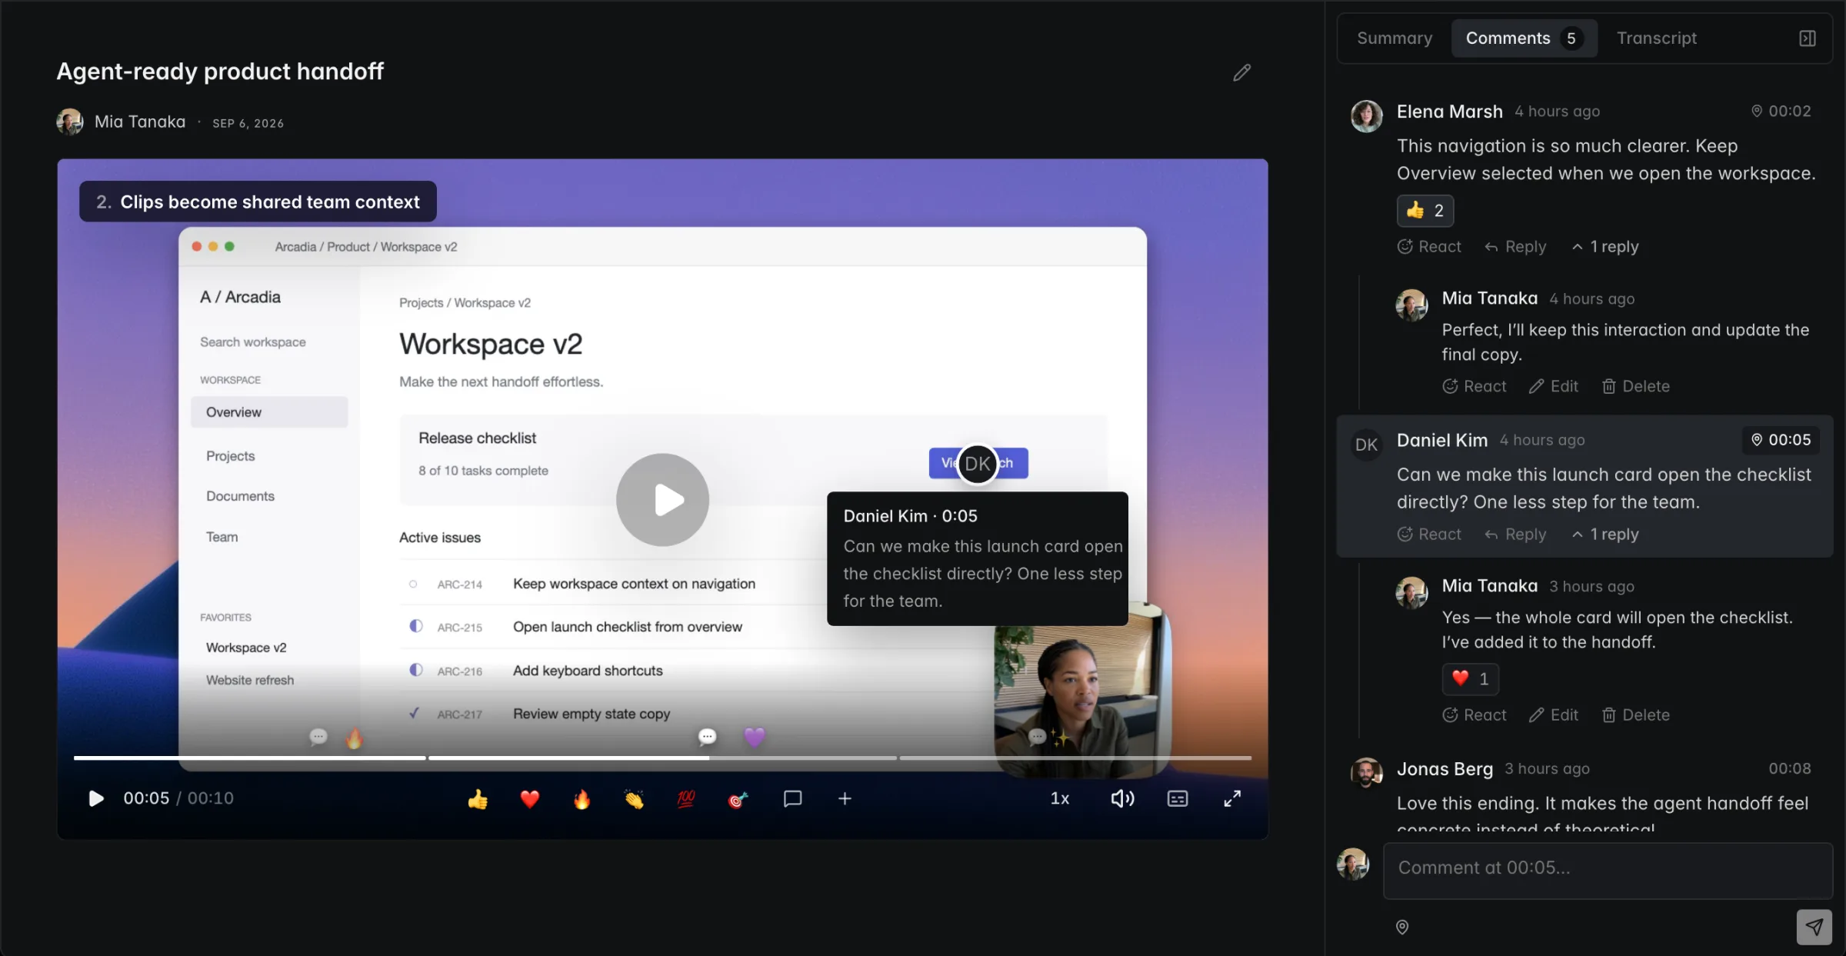Open the Transcript tab
This screenshot has height=956, width=1846.
(x=1656, y=38)
